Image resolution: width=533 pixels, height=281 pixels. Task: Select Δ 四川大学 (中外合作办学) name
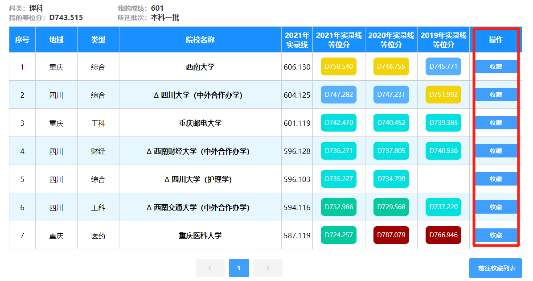[x=198, y=95]
